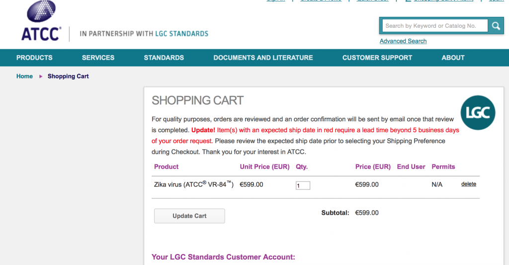Open Documents and Literature menu
Image resolution: width=509 pixels, height=265 pixels.
(x=263, y=58)
